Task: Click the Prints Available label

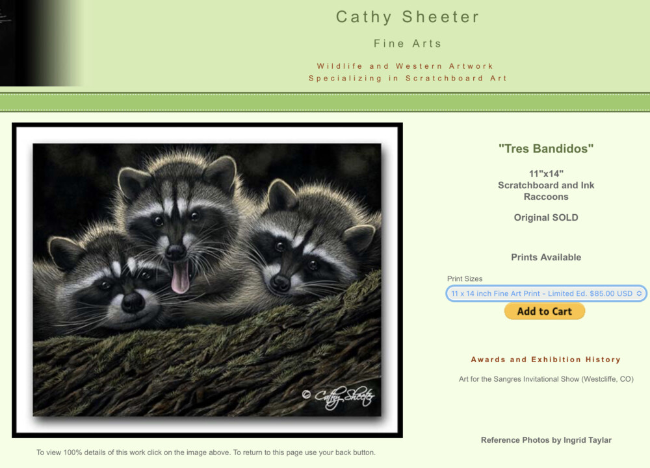Action: pyautogui.click(x=546, y=258)
